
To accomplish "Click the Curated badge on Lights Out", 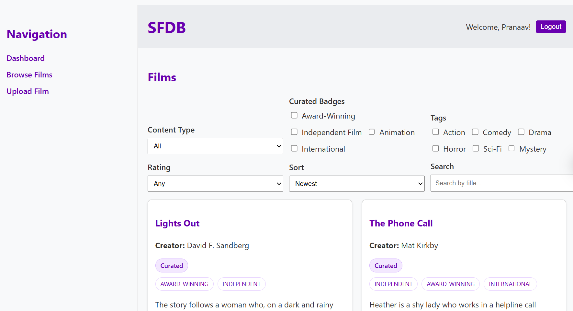I will [172, 266].
